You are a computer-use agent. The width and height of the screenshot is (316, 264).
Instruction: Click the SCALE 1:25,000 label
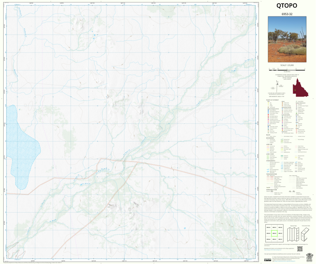287,65
